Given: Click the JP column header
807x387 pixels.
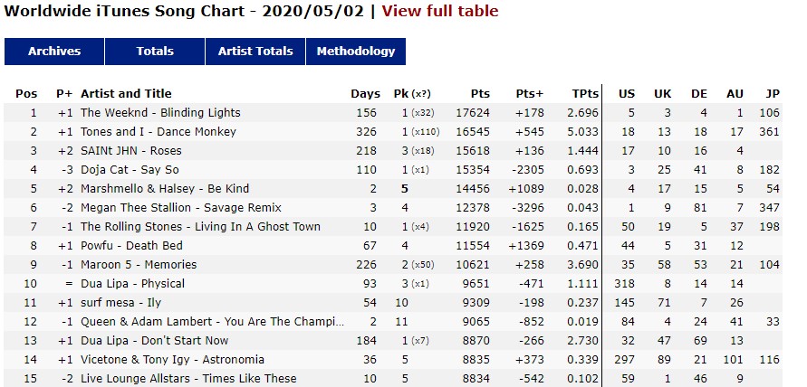Looking at the screenshot, I should click(x=773, y=93).
